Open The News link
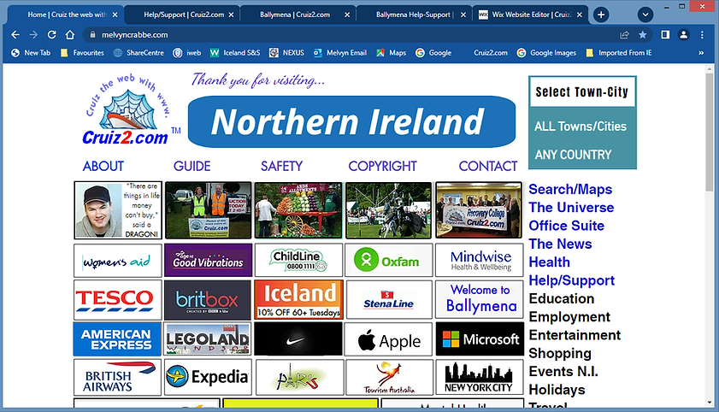719x412 pixels. pos(560,244)
